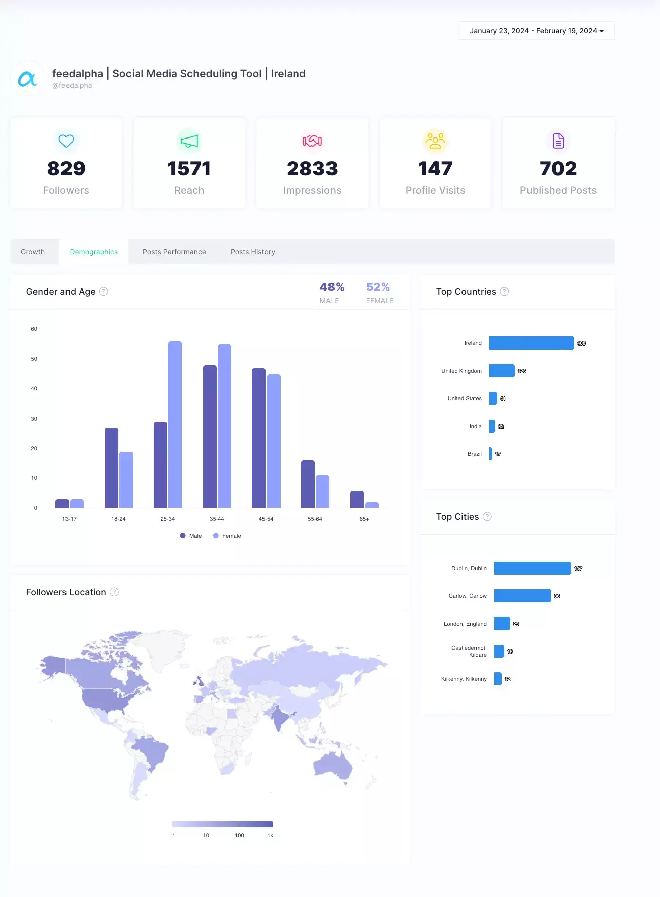The image size is (660, 897).
Task: Click the Published Posts document icon
Action: (558, 141)
